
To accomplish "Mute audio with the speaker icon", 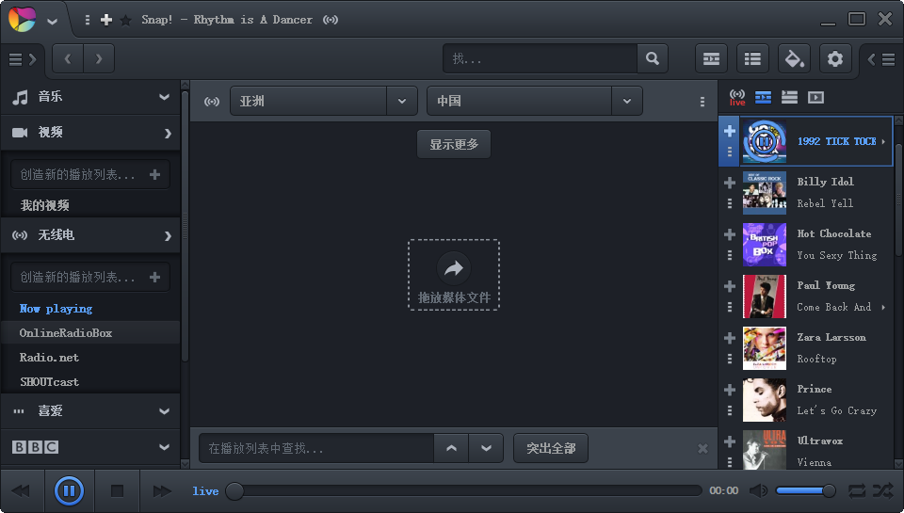I will click(758, 491).
